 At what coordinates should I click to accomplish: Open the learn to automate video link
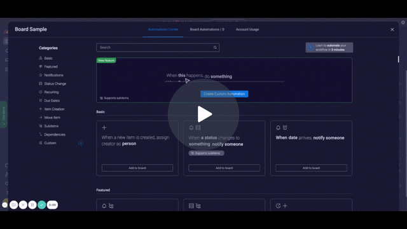click(x=329, y=48)
